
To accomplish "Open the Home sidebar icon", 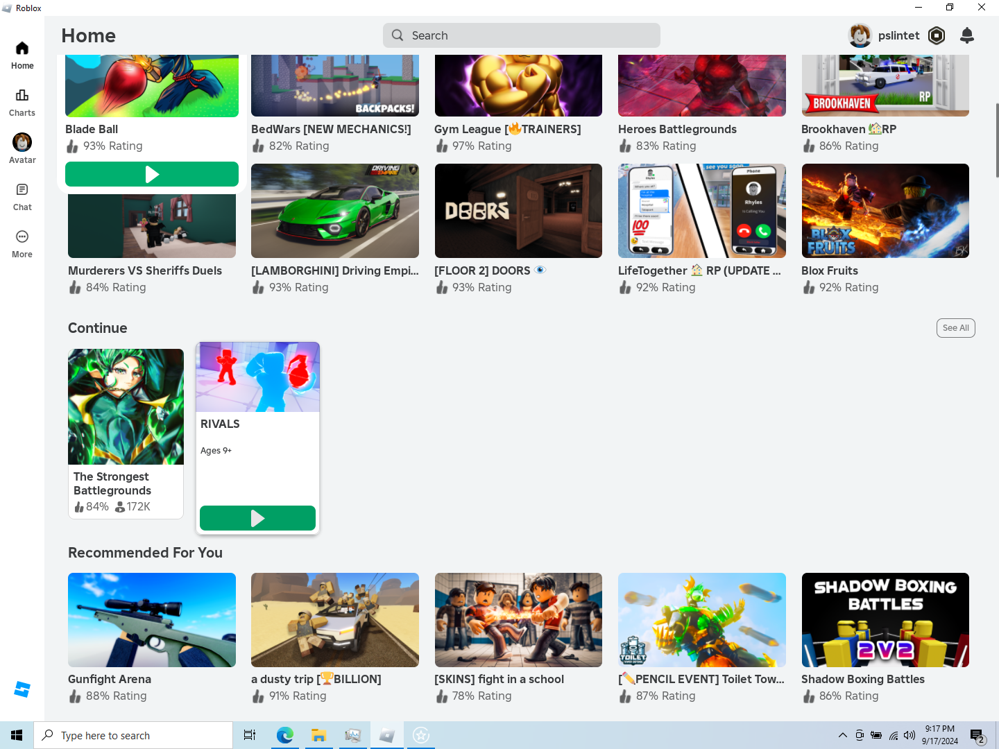I will click(22, 55).
